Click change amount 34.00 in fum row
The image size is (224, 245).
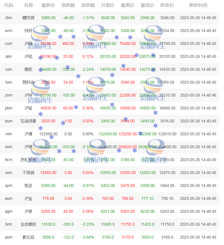click(x=68, y=82)
